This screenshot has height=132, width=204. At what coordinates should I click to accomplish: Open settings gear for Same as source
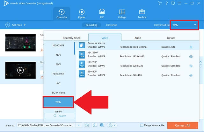(191, 47)
